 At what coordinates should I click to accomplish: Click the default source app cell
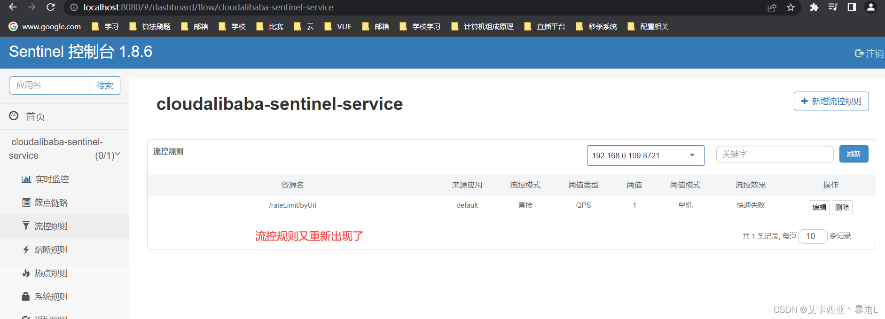point(467,205)
